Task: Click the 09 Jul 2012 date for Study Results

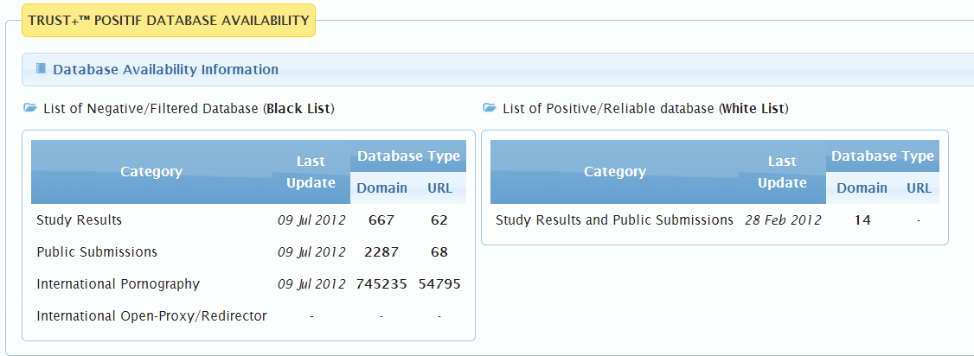Action: 311,220
